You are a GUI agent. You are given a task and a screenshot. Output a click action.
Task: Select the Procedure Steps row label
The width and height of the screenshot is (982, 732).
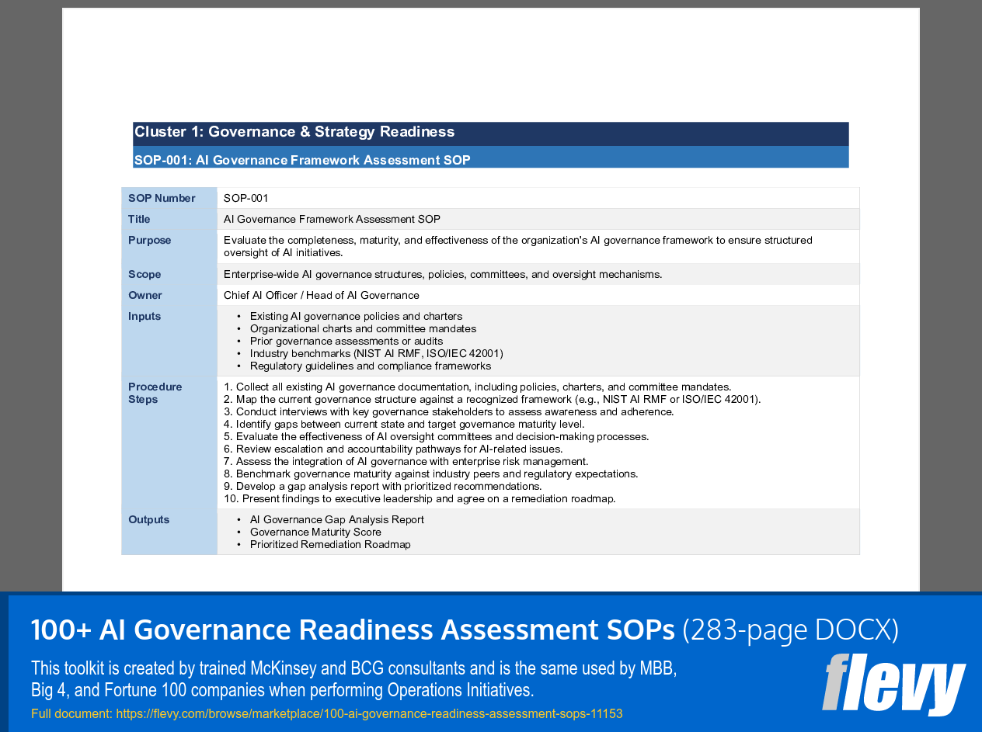pos(155,393)
